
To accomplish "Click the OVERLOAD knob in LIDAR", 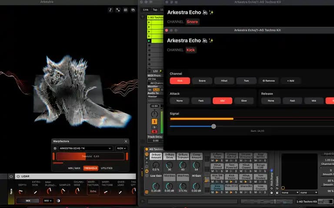I will 120,192.
